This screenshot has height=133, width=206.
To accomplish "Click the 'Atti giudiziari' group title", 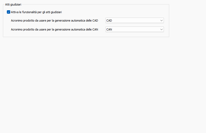I will (x=13, y=4).
